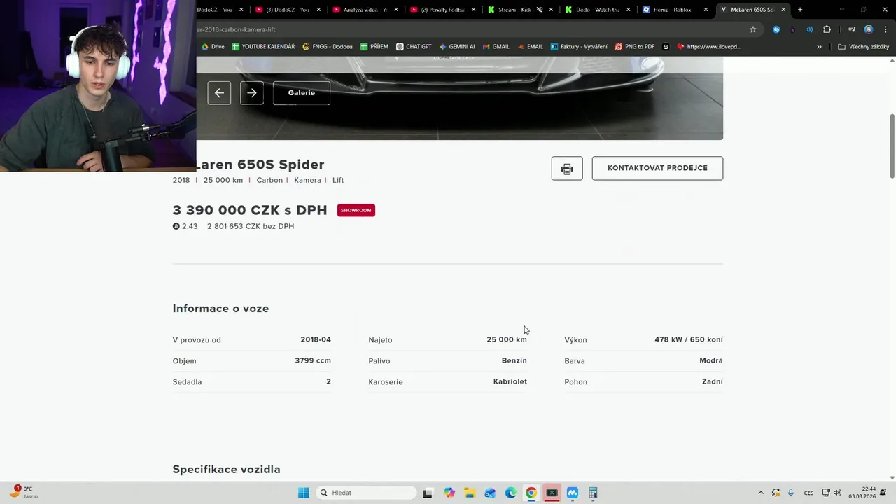Open the Drive bookmark
The height and width of the screenshot is (504, 896).
click(213, 47)
